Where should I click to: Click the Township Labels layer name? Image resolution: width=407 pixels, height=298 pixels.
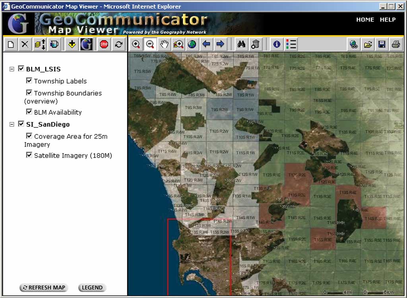[60, 81]
